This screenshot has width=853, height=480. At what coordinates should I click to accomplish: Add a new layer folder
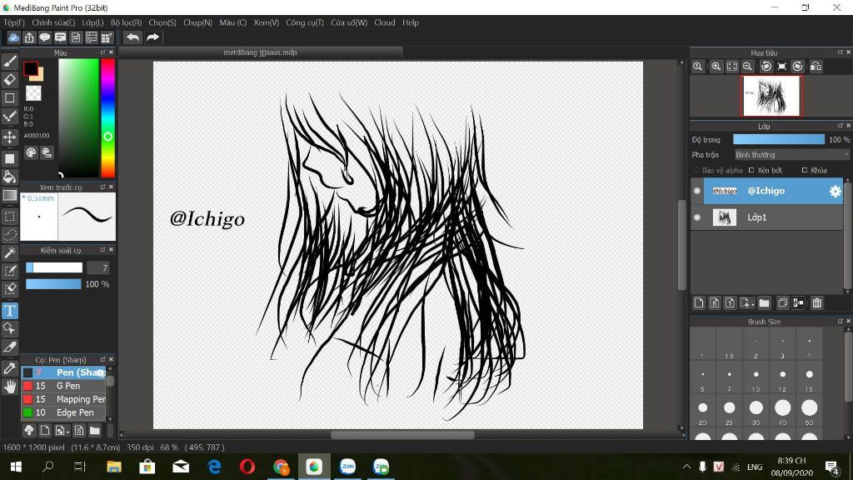point(765,303)
